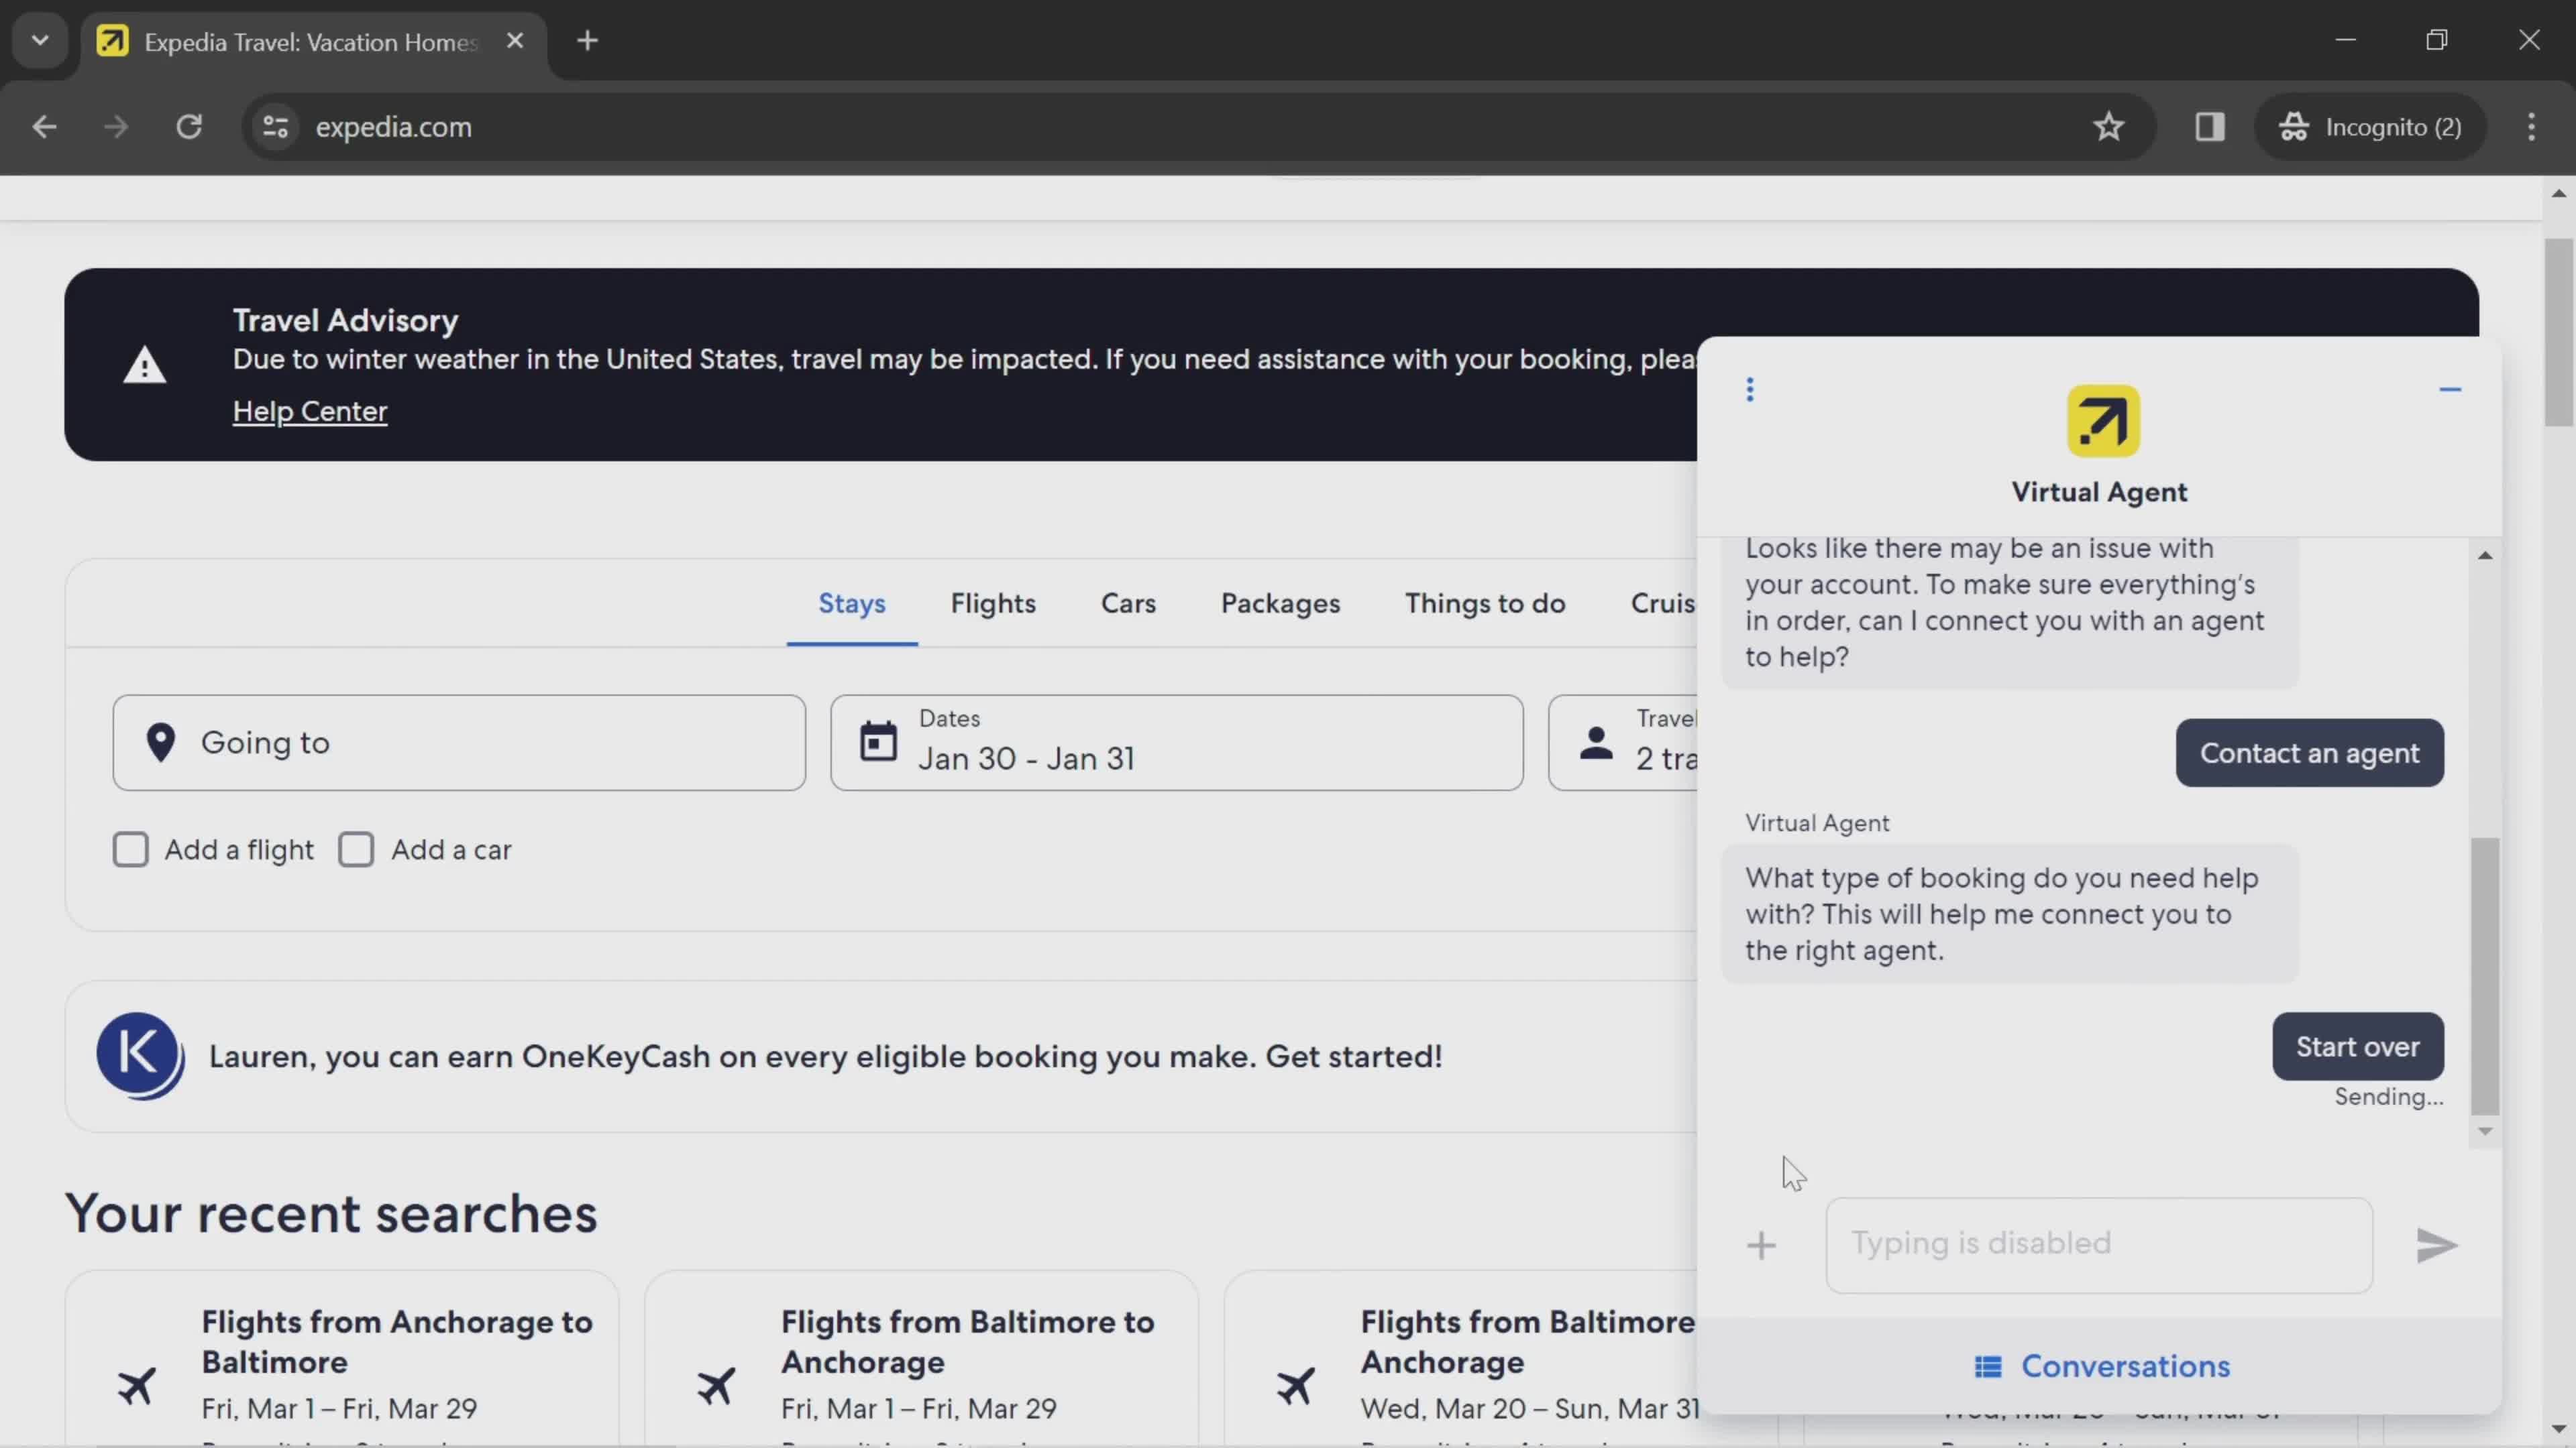Click the chat scroll down arrow
Image resolution: width=2576 pixels, height=1448 pixels.
[x=2484, y=1131]
